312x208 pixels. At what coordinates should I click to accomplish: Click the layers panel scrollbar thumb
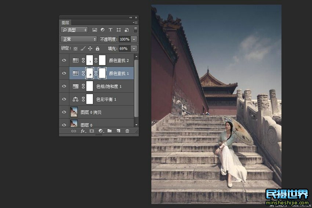(136, 88)
